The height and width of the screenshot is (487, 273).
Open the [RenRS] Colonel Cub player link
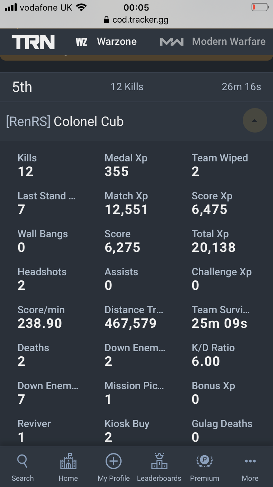(65, 122)
